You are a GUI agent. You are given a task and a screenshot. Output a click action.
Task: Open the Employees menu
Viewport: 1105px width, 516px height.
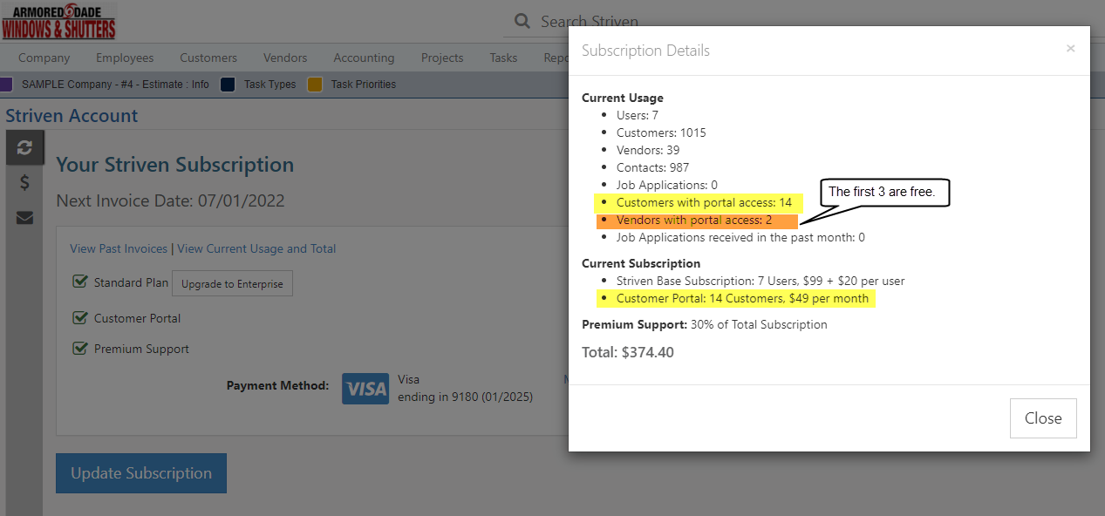point(125,58)
